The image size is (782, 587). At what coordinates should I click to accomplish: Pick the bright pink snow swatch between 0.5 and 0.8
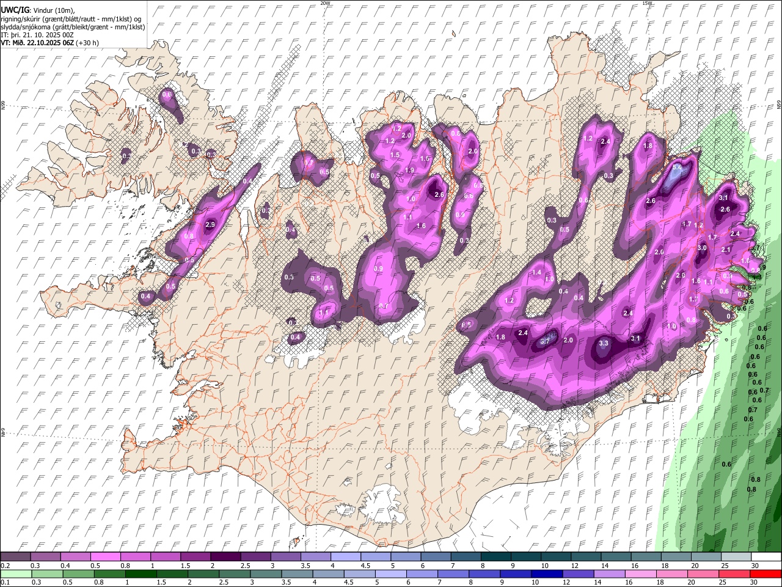pyautogui.click(x=105, y=556)
